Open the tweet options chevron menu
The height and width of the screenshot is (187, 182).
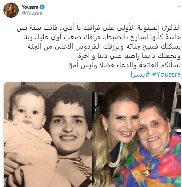click(x=179, y=6)
